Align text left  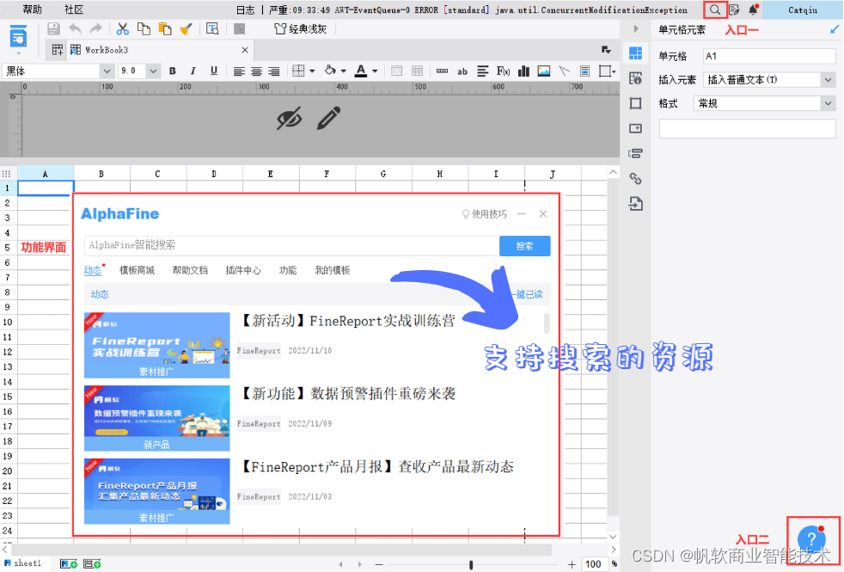click(x=239, y=71)
